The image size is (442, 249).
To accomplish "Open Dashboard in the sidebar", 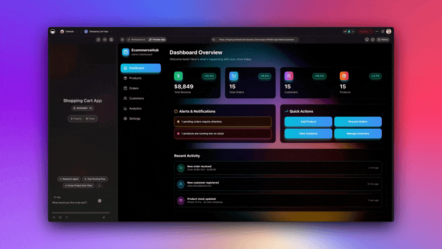I will pos(141,68).
